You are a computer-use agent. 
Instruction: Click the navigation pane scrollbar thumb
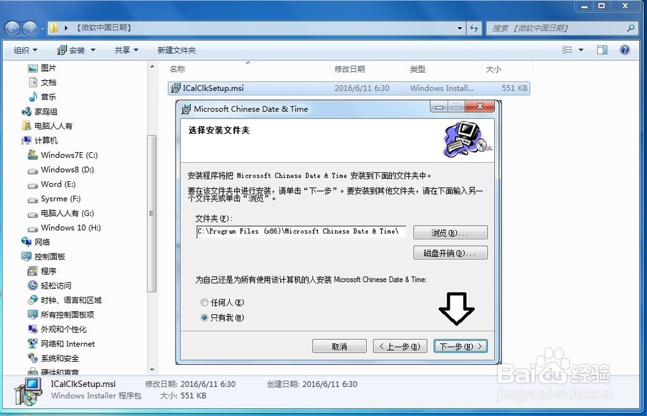[152, 213]
